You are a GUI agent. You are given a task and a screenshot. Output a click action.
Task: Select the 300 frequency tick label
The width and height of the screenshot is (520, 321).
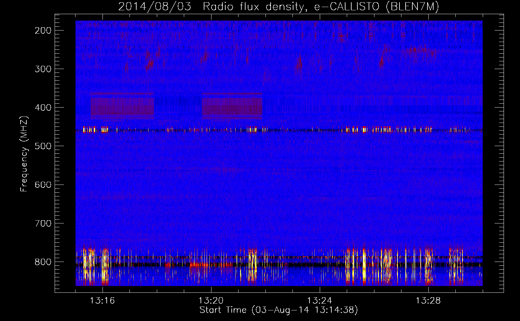point(43,69)
